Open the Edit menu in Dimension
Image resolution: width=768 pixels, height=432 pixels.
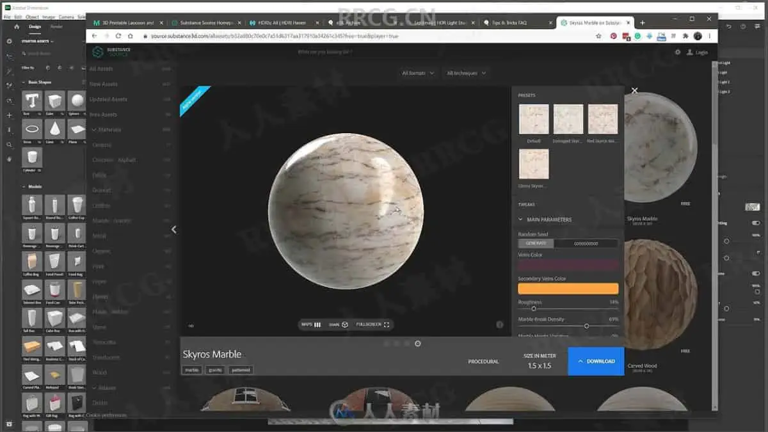point(17,17)
